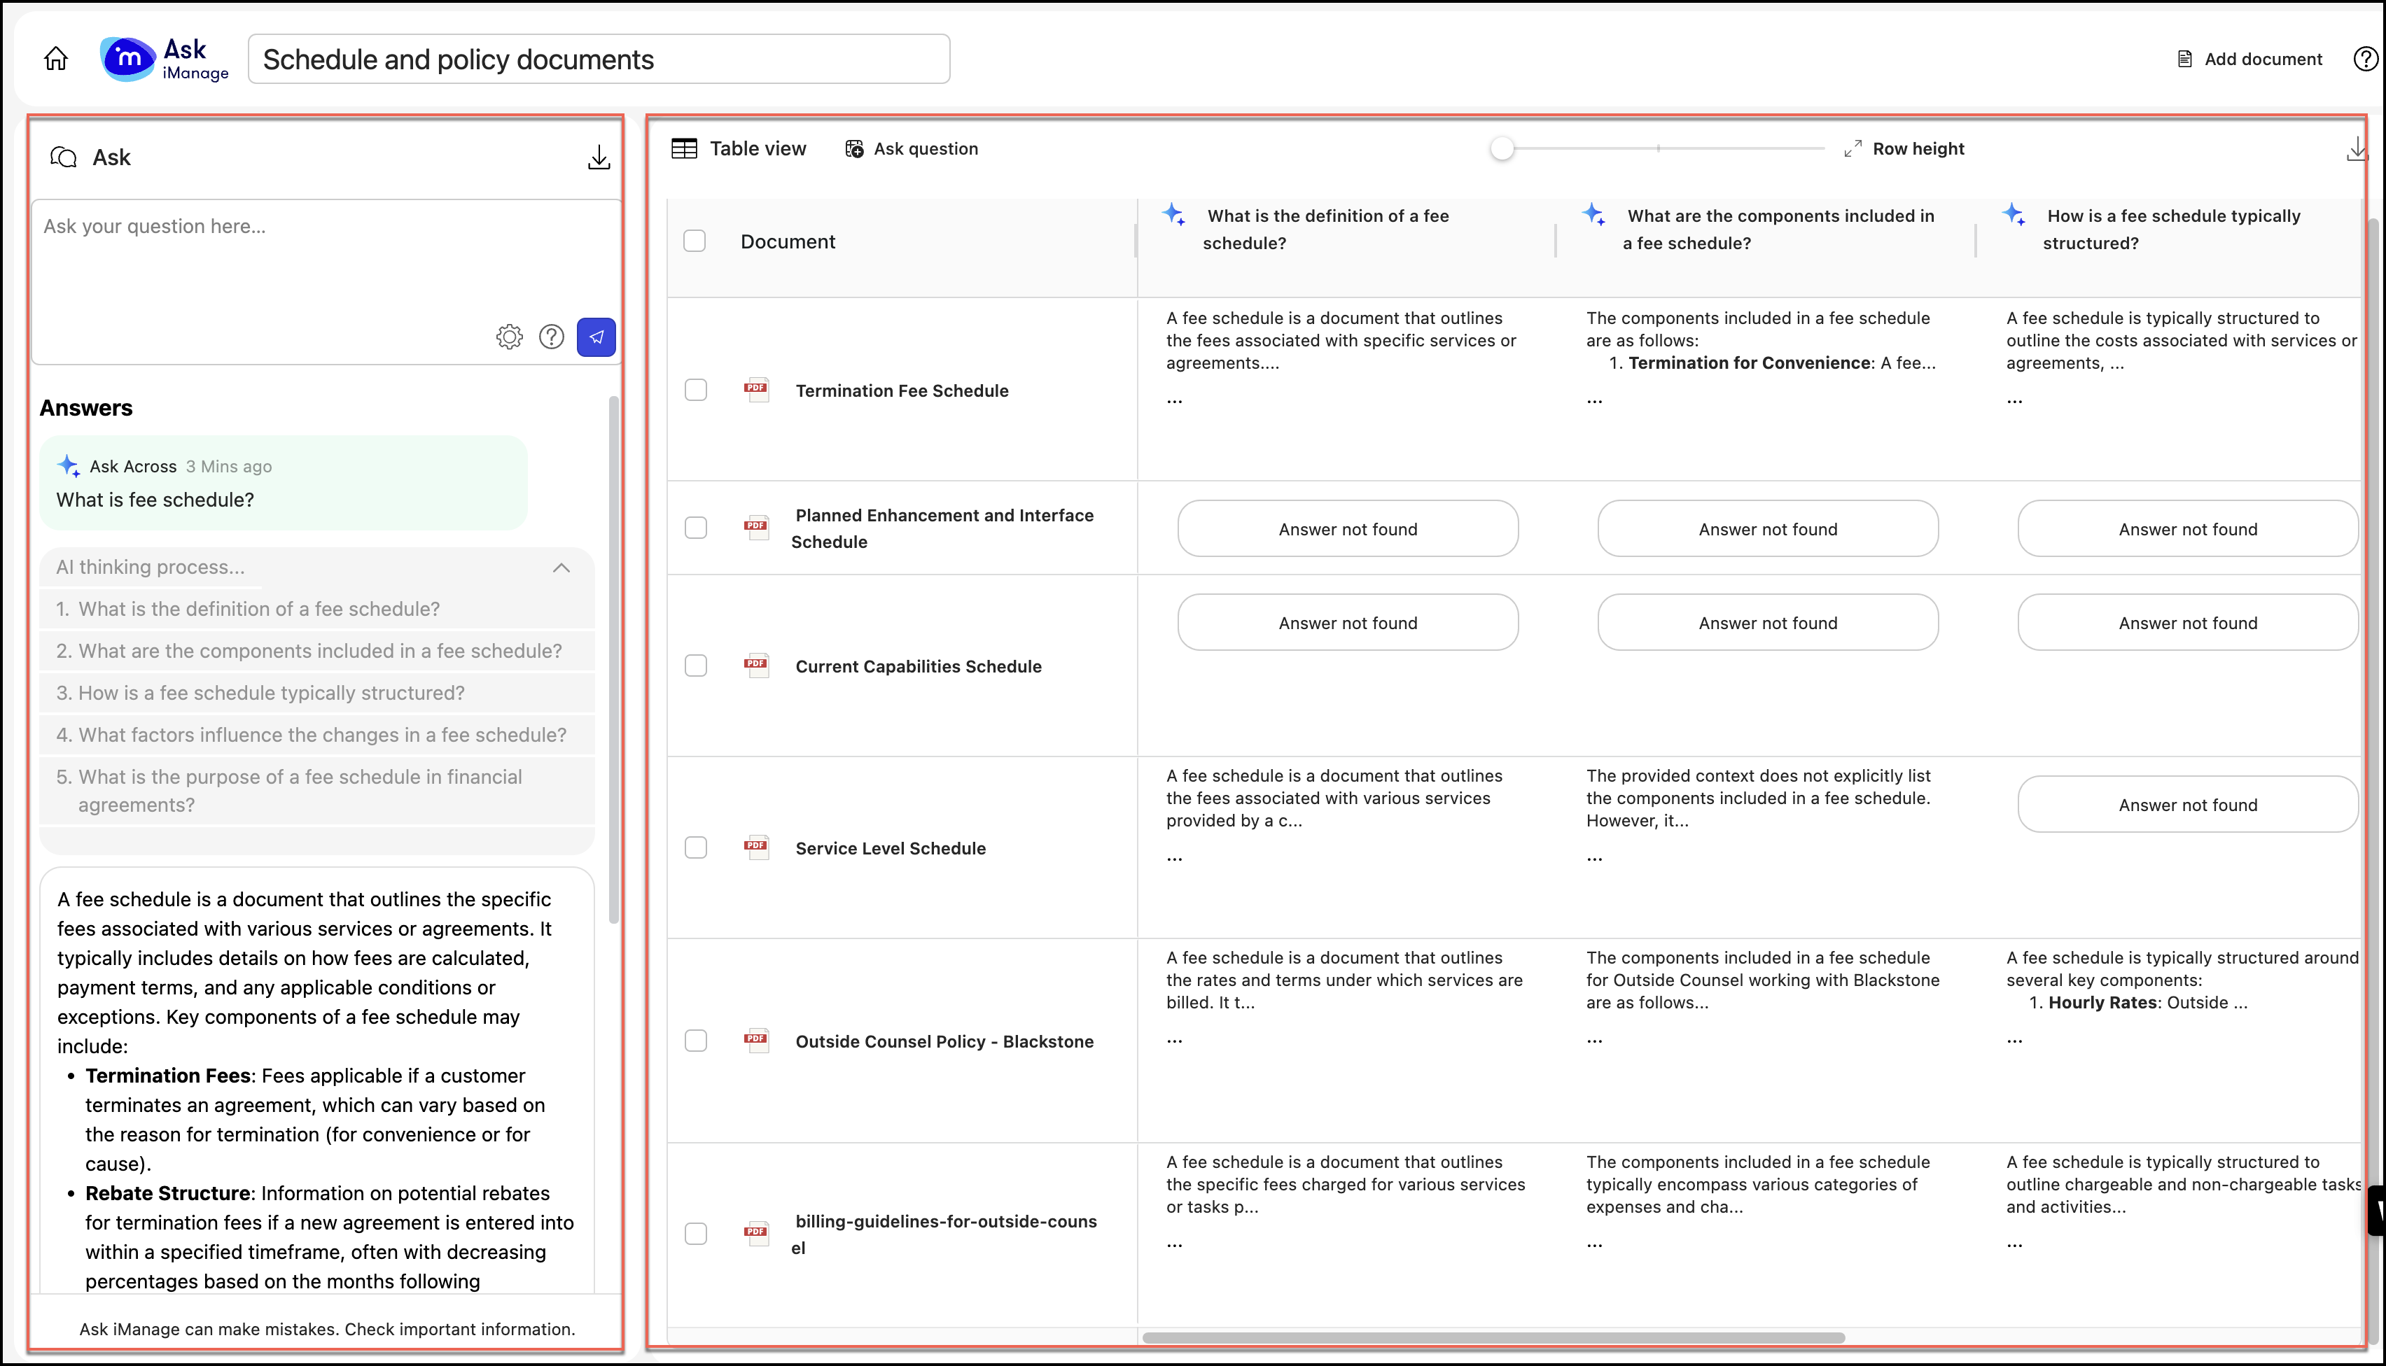Image resolution: width=2386 pixels, height=1366 pixels.
Task: Open the Outside Counsel Policy - Blackstone document
Action: click(x=944, y=1041)
